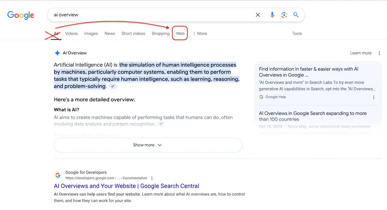Click the Learn more link
The image size is (387, 210).
click(x=361, y=53)
